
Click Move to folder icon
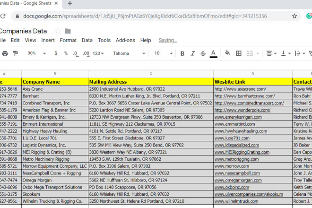(68, 31)
